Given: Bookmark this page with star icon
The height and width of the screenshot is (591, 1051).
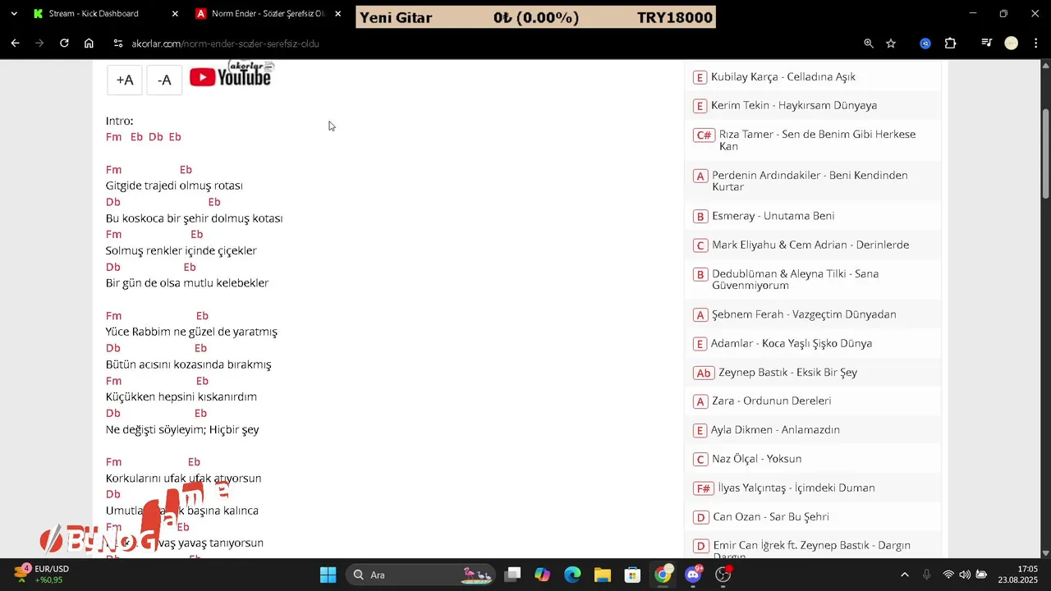Looking at the screenshot, I should click(x=891, y=44).
